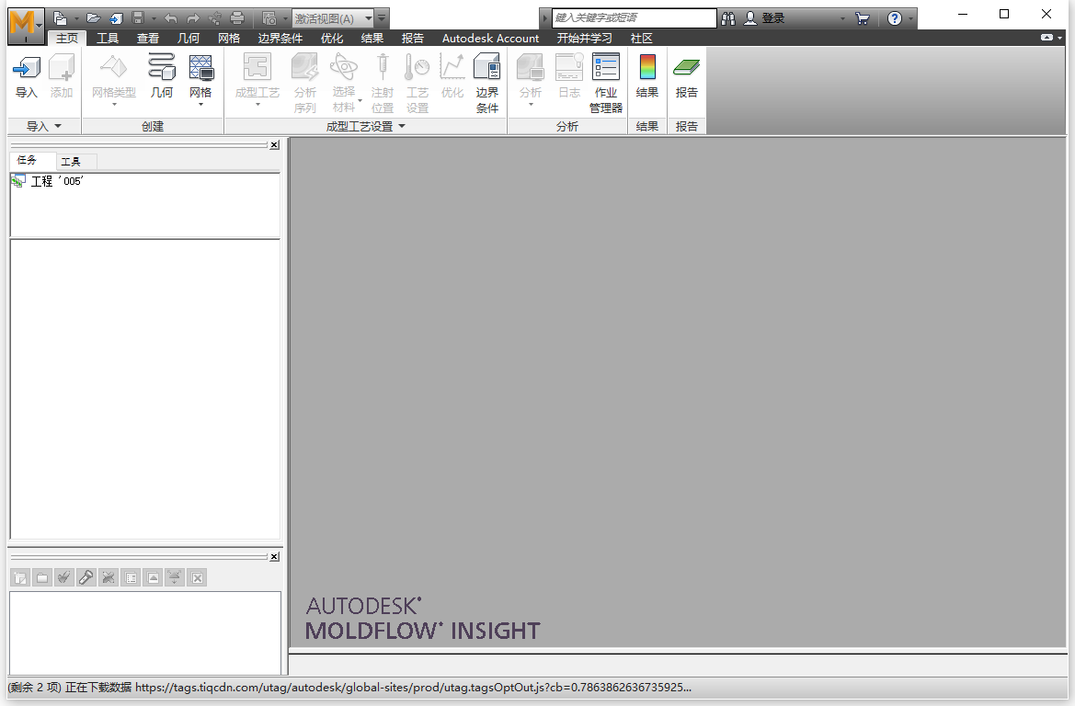This screenshot has width=1075, height=706.
Task: Open the 开始并学习 ribbon tab
Action: tap(584, 39)
